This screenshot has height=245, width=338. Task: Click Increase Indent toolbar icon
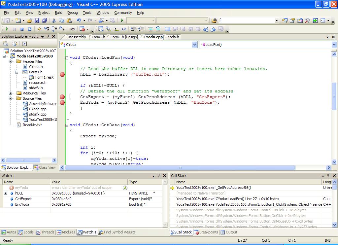[141, 29]
